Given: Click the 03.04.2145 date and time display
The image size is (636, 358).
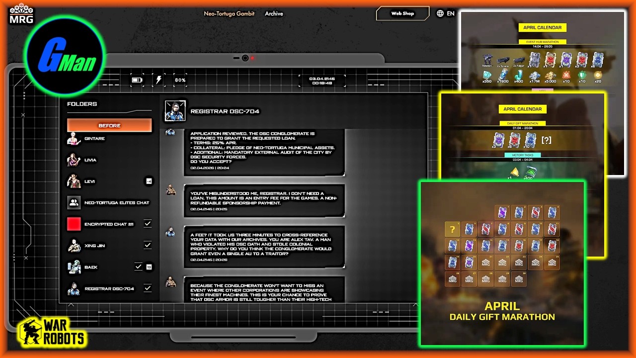Looking at the screenshot, I should pos(322,81).
